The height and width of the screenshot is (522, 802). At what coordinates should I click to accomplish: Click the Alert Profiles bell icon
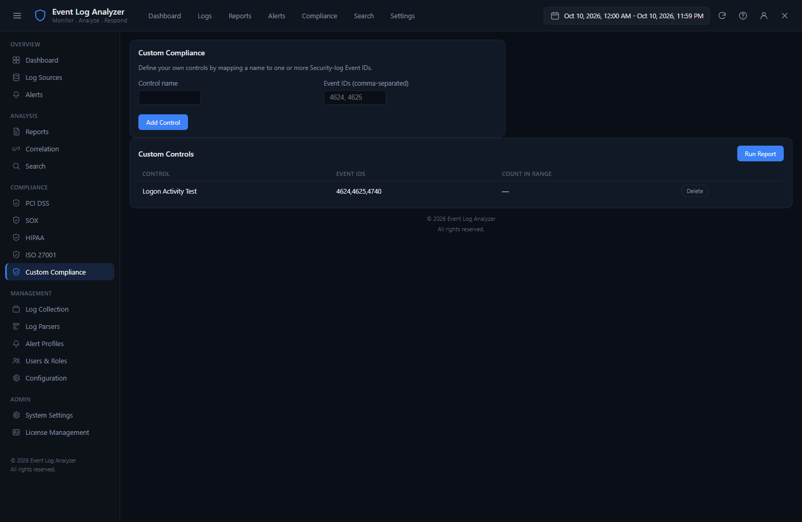pyautogui.click(x=16, y=343)
